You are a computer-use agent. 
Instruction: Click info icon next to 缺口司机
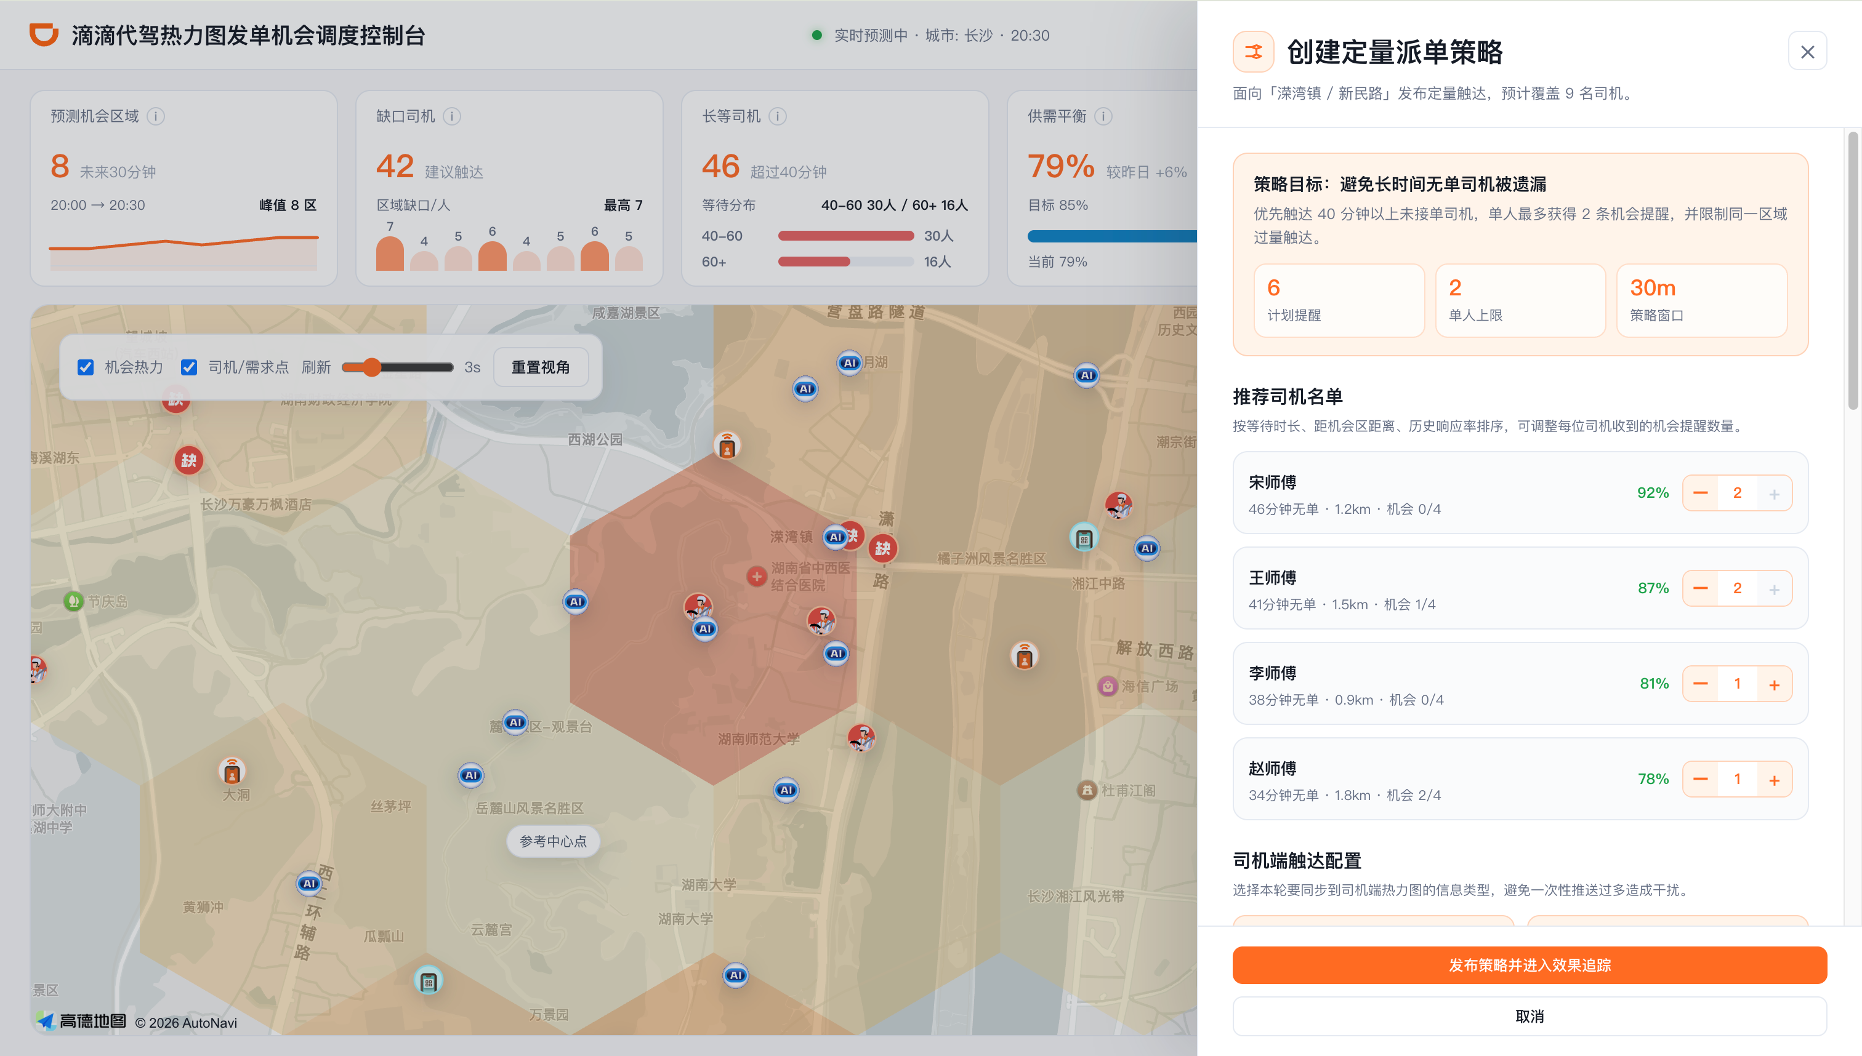[451, 116]
